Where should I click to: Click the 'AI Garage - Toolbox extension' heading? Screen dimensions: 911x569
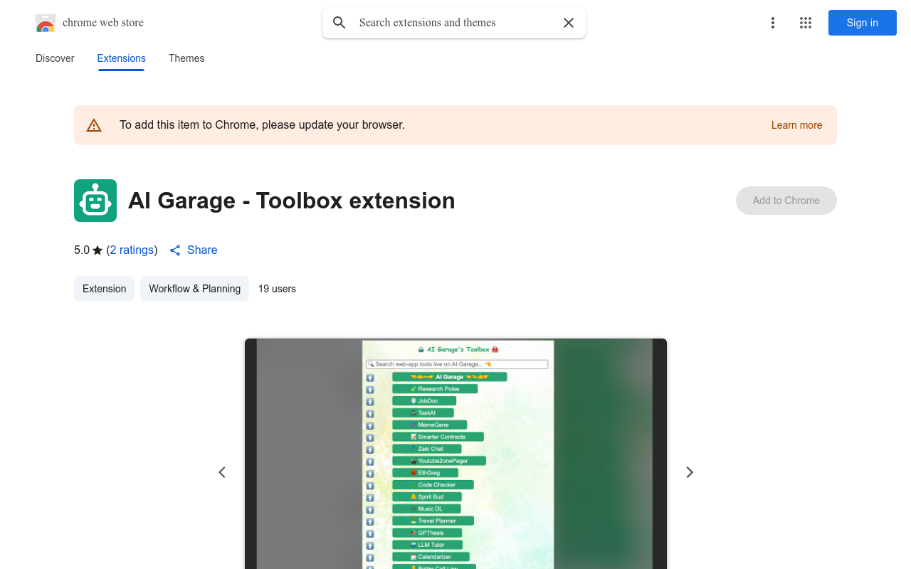coord(292,201)
